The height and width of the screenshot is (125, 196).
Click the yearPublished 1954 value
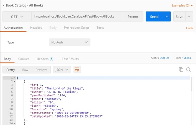(x=62, y=95)
